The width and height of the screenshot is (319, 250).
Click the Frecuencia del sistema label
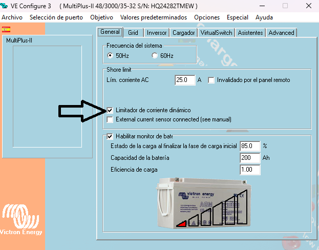click(x=134, y=46)
